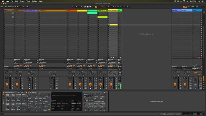Select the B Delay return track header
Viewport: 206px width, 116px height.
pos(187,11)
